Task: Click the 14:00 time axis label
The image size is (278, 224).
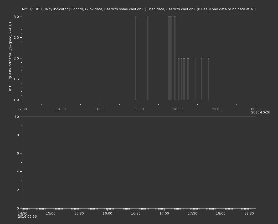Action: coord(61,109)
